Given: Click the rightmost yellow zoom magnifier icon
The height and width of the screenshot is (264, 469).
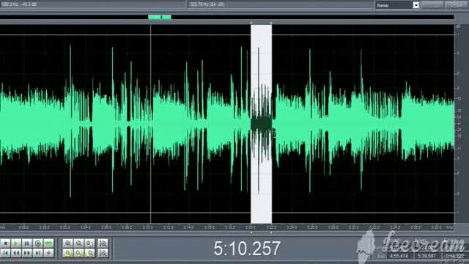Looking at the screenshot, I should point(89,253).
